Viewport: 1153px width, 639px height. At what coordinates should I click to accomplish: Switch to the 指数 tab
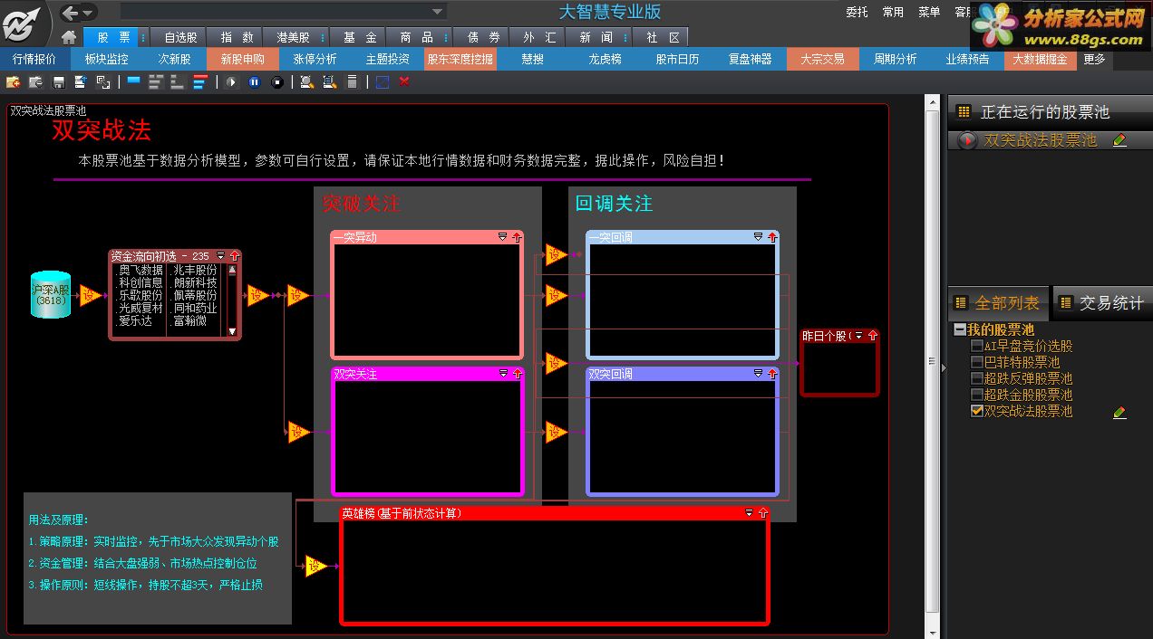coord(237,37)
